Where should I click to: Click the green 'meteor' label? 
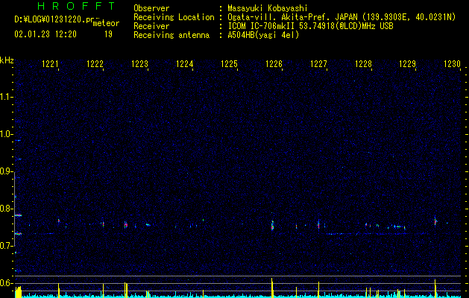pos(106,23)
